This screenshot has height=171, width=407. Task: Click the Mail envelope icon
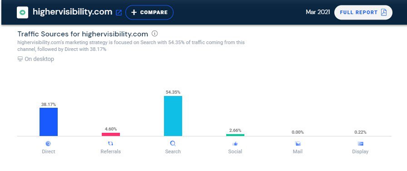pyautogui.click(x=298, y=143)
